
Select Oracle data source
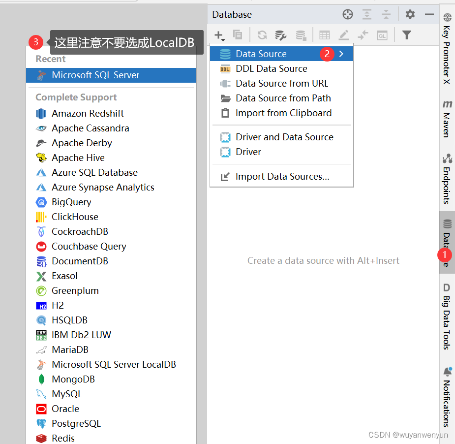111,409
